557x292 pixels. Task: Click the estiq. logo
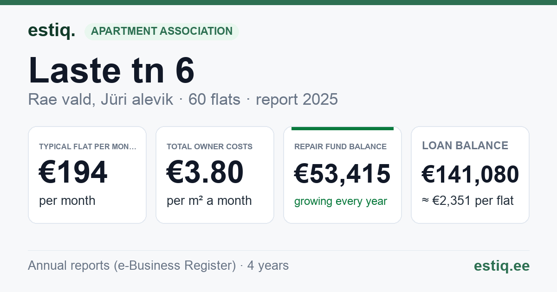[52, 31]
